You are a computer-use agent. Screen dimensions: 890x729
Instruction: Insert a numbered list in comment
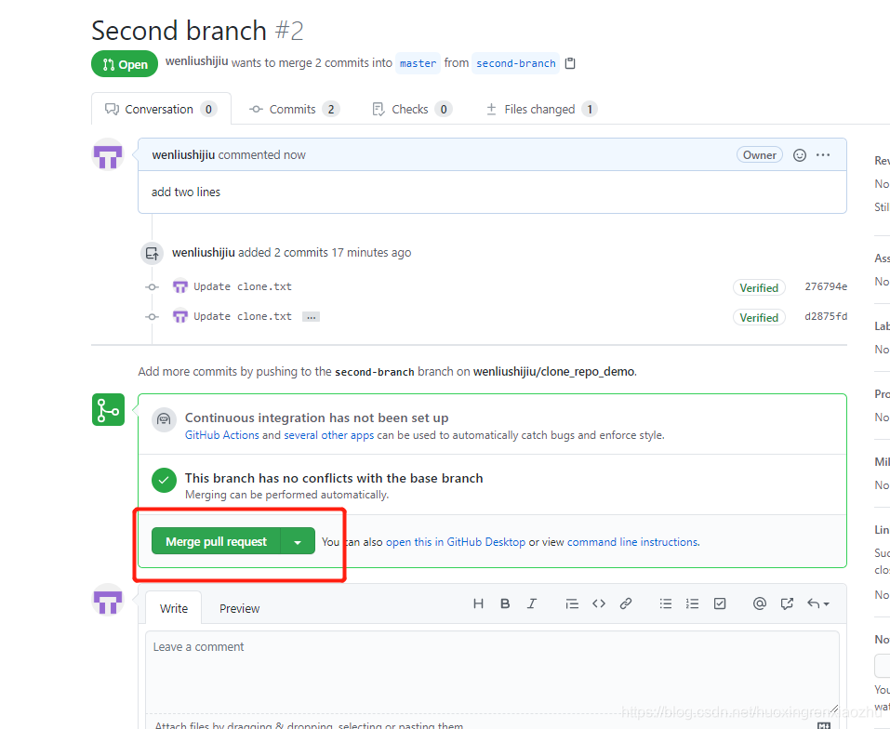692,603
